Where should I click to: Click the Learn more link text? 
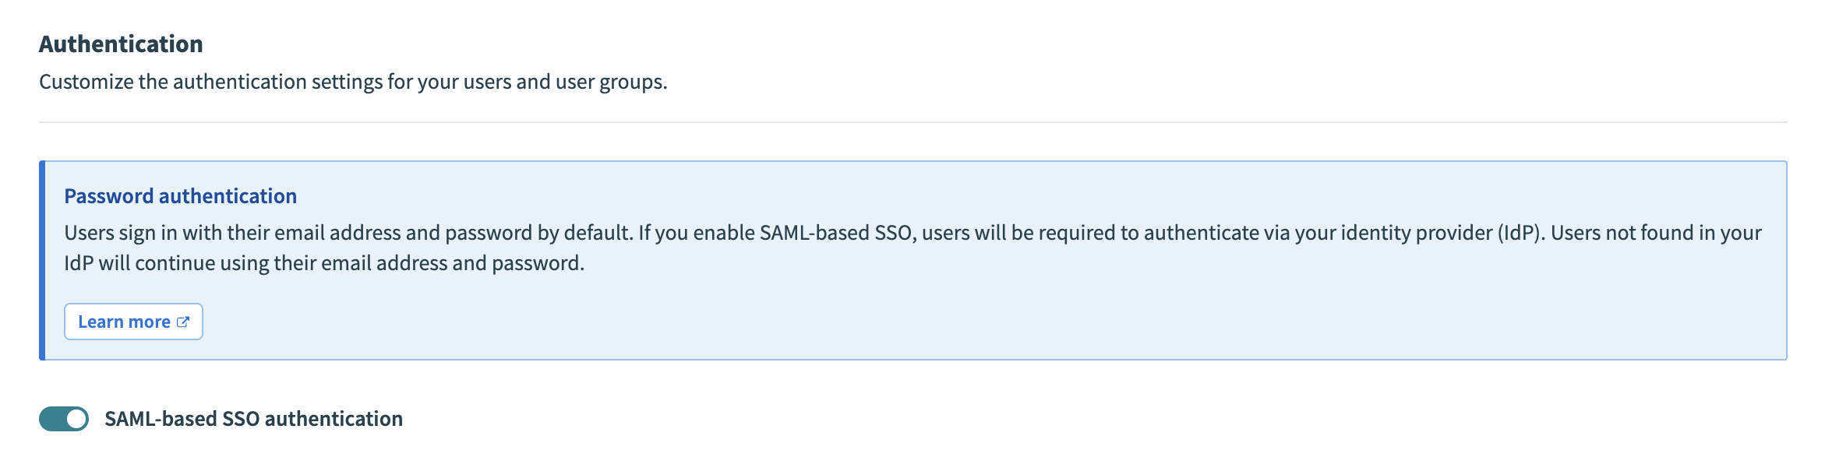click(125, 322)
